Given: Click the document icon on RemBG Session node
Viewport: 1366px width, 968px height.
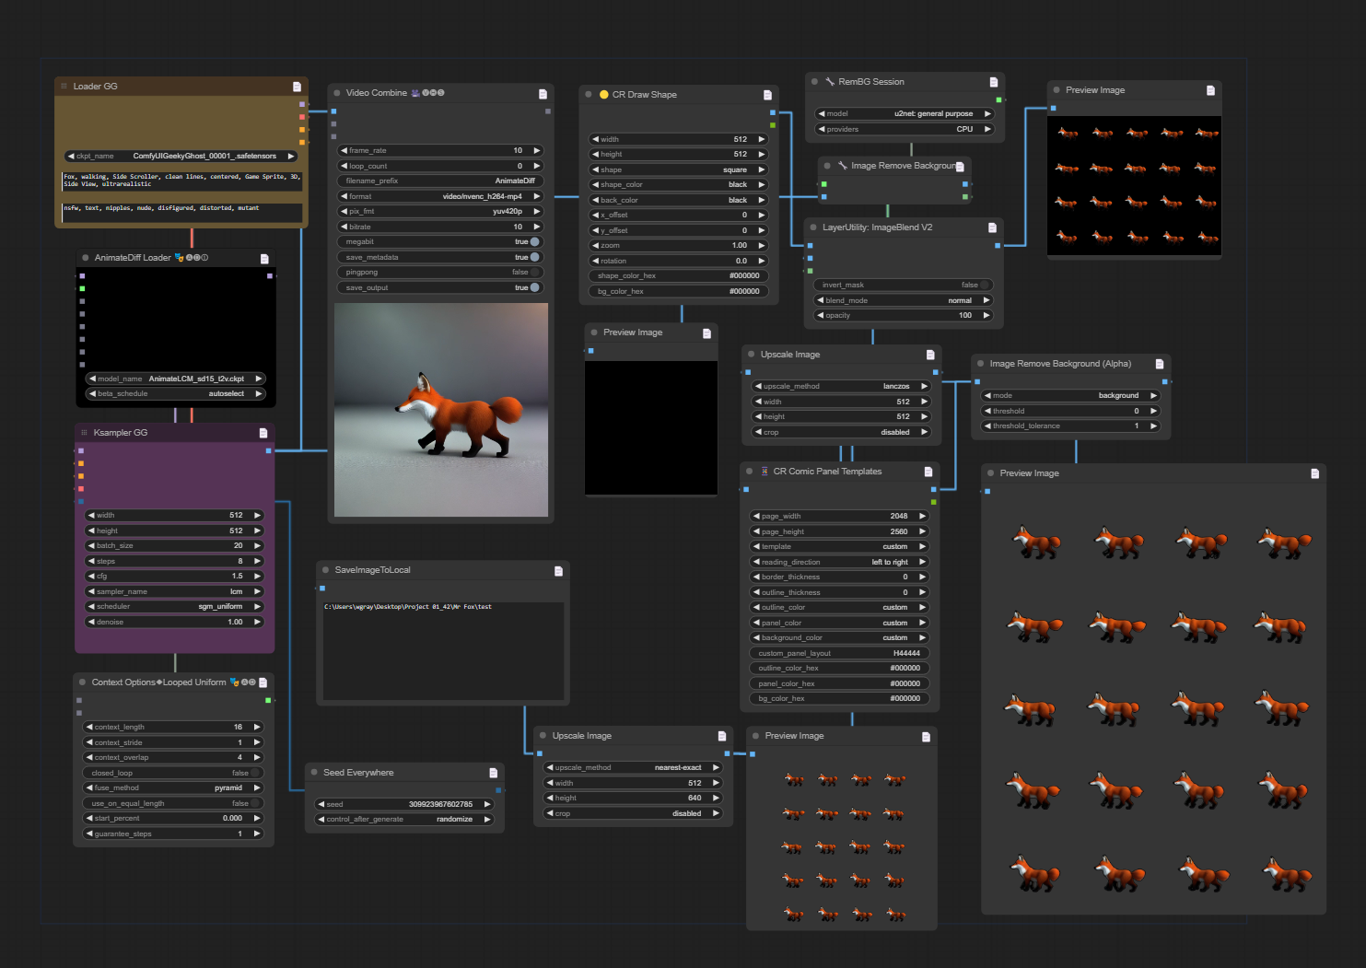Looking at the screenshot, I should pyautogui.click(x=993, y=82).
